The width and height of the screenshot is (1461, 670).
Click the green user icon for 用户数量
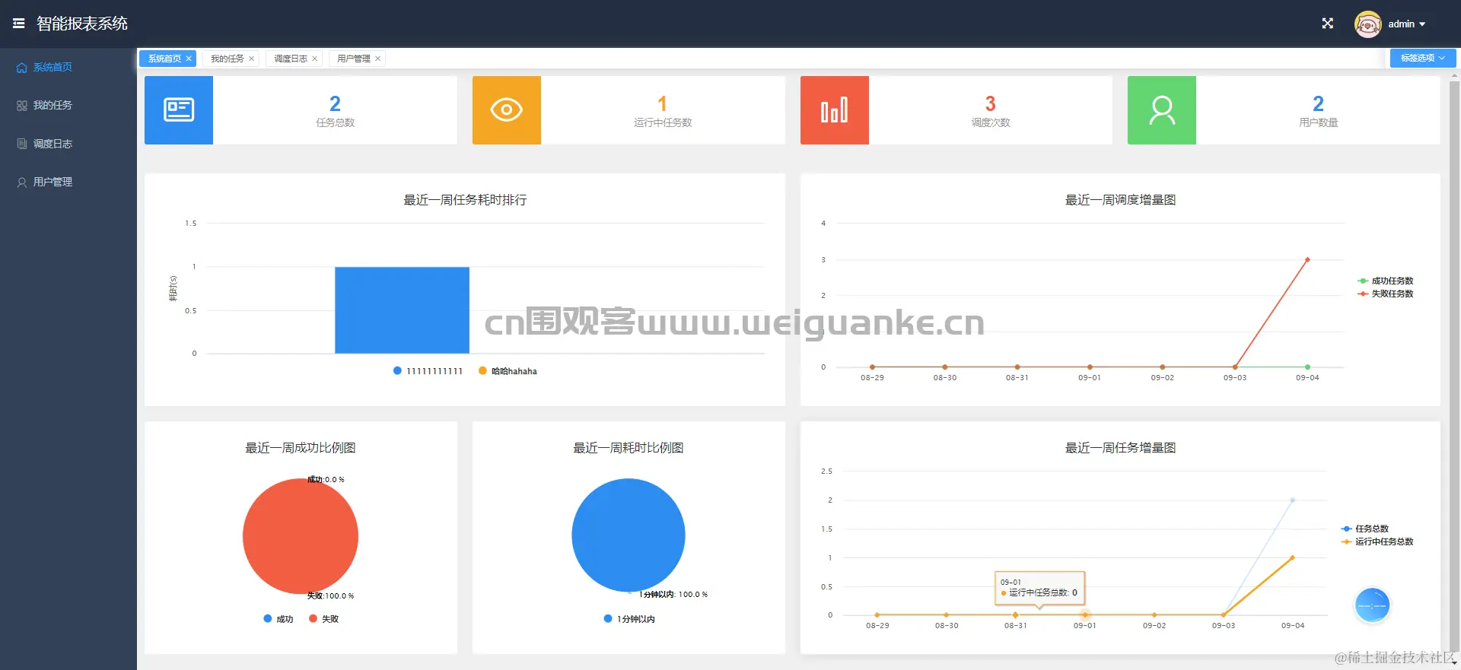tap(1162, 110)
